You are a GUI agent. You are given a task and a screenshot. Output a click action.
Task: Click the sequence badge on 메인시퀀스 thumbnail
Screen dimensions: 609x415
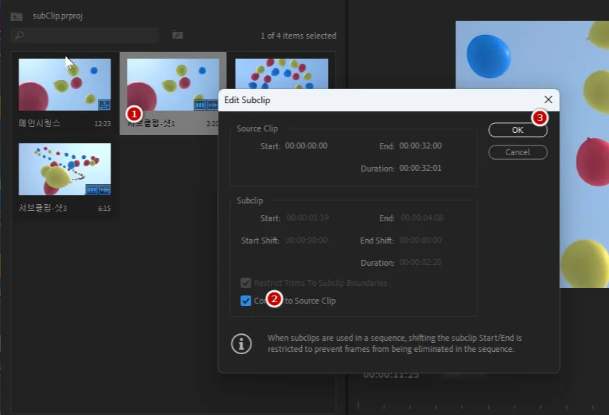[103, 105]
